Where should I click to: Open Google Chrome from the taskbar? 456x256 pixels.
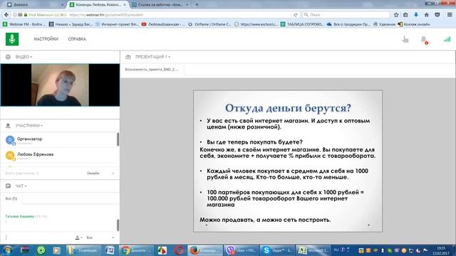(136, 250)
